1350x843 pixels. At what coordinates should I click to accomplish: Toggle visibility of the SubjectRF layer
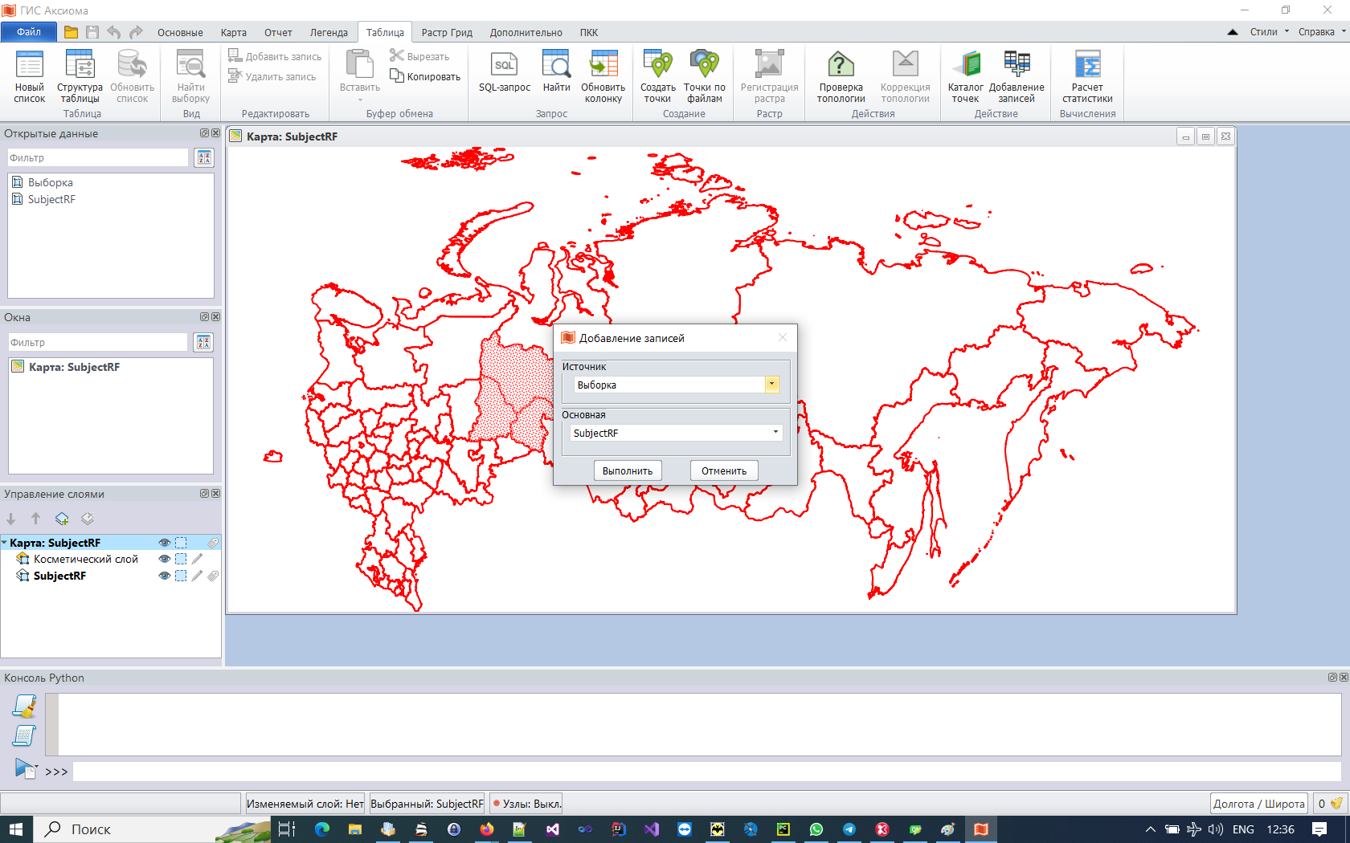pyautogui.click(x=164, y=576)
